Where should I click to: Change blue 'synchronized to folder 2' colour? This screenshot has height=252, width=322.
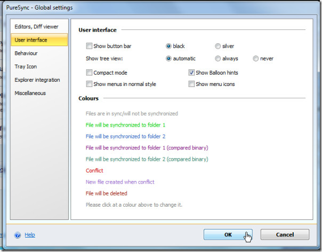click(x=125, y=136)
